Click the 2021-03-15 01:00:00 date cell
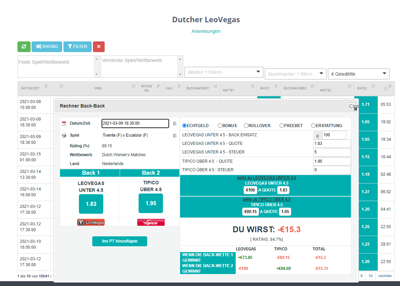 pos(34,157)
